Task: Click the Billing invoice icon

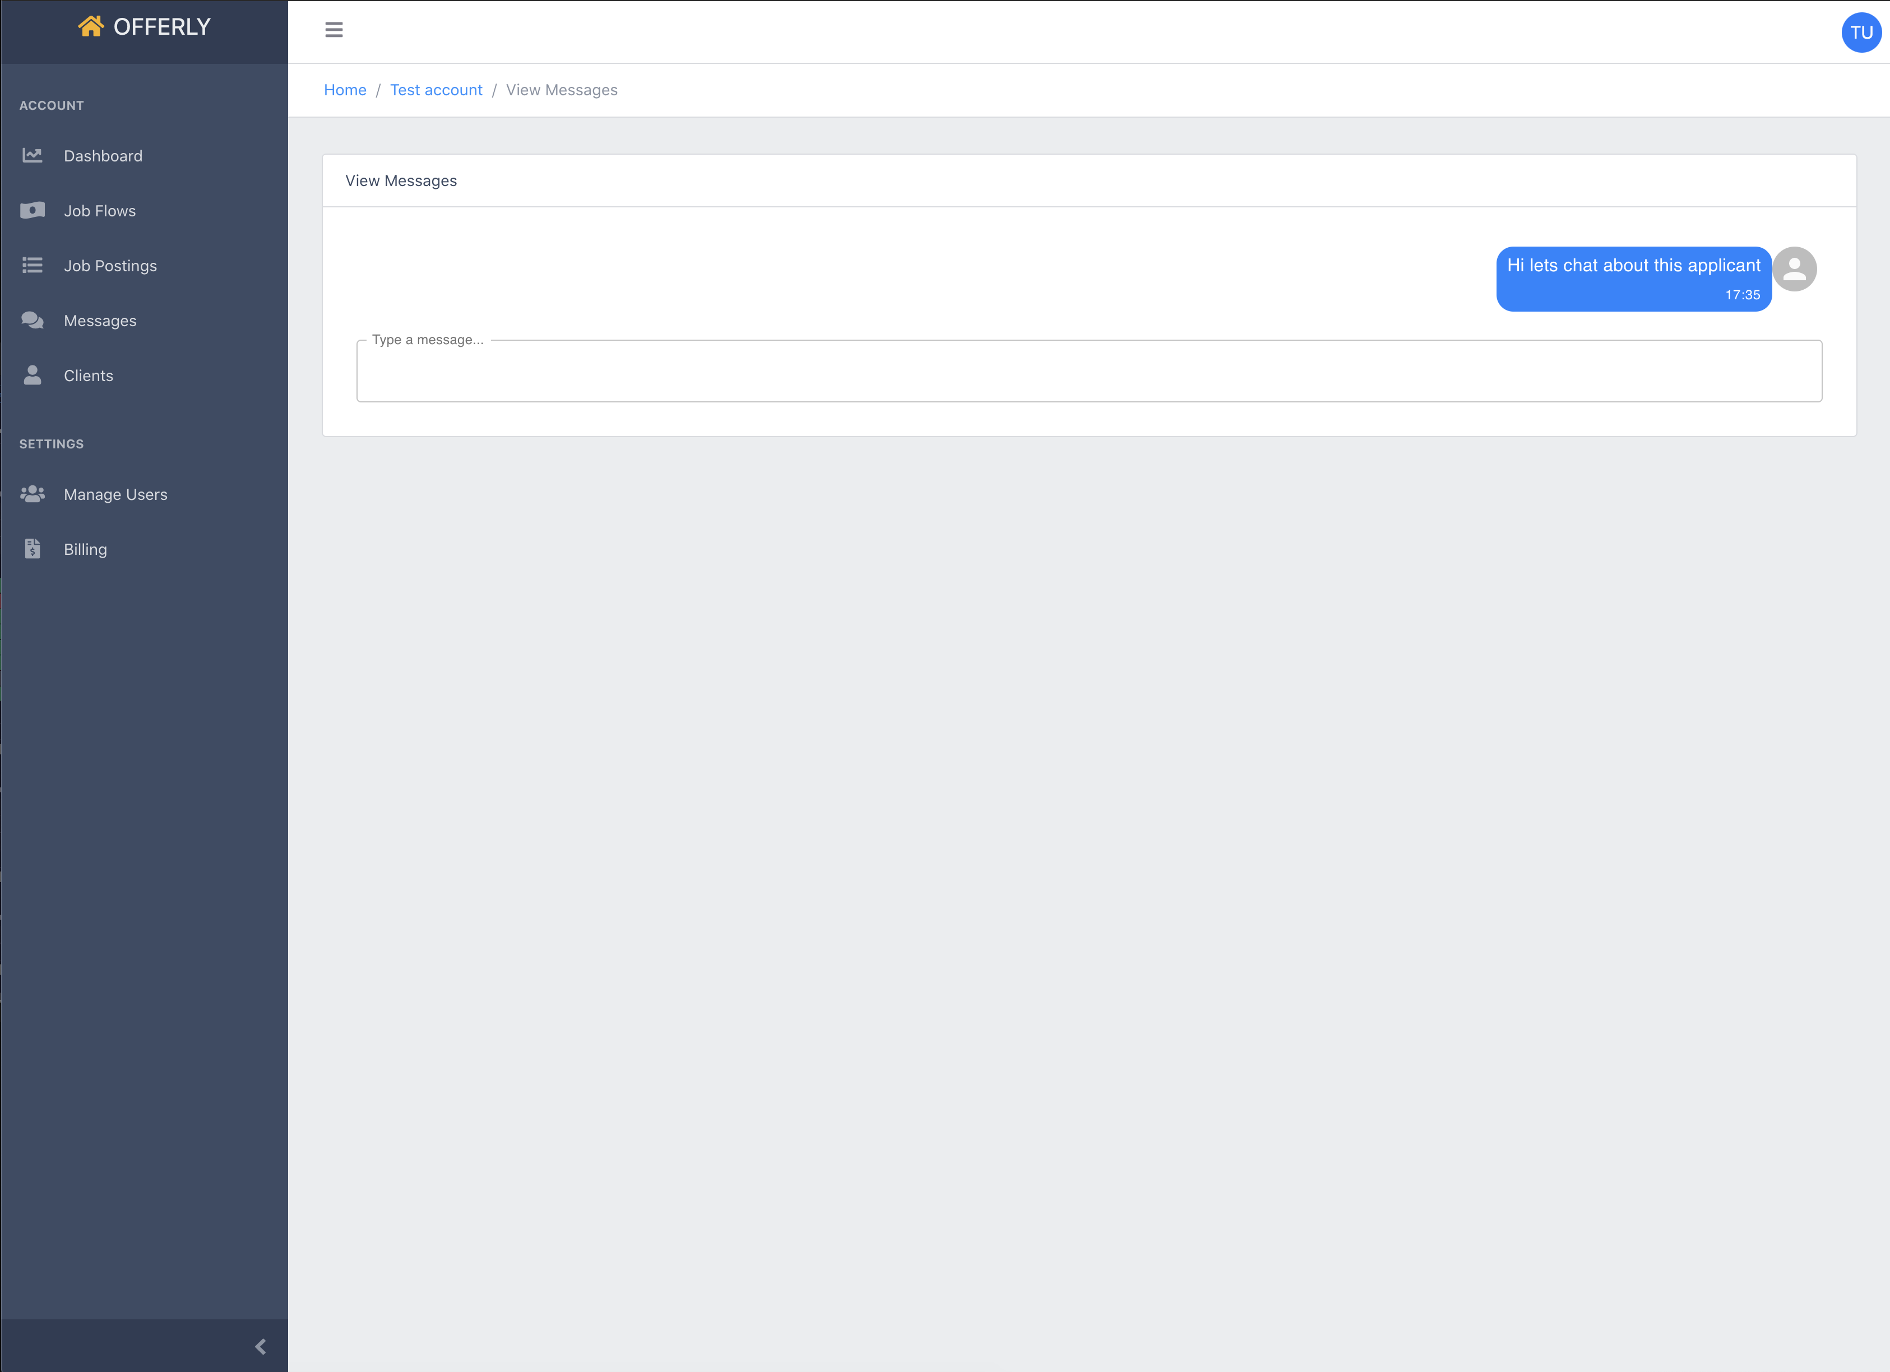Action: [33, 549]
